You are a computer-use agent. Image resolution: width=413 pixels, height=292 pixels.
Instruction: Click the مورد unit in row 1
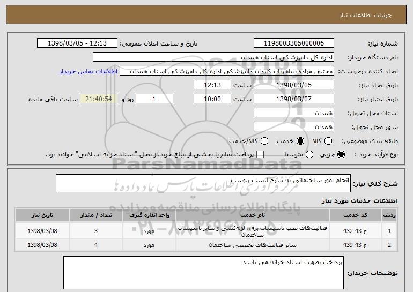149,231
